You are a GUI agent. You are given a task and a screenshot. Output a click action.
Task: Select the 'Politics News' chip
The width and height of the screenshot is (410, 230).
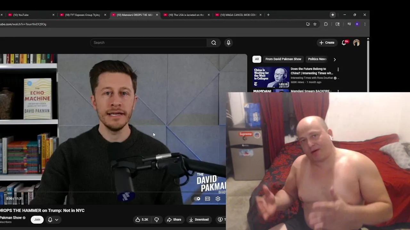pyautogui.click(x=317, y=59)
